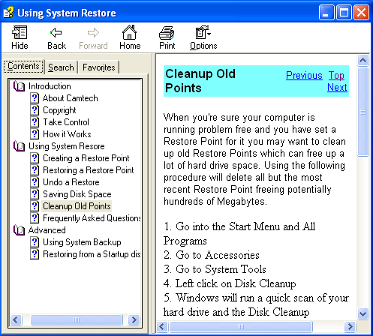Viewport: 373px width, 336px height.
Task: Click topic pane scroll up arrow
Action: (x=363, y=60)
